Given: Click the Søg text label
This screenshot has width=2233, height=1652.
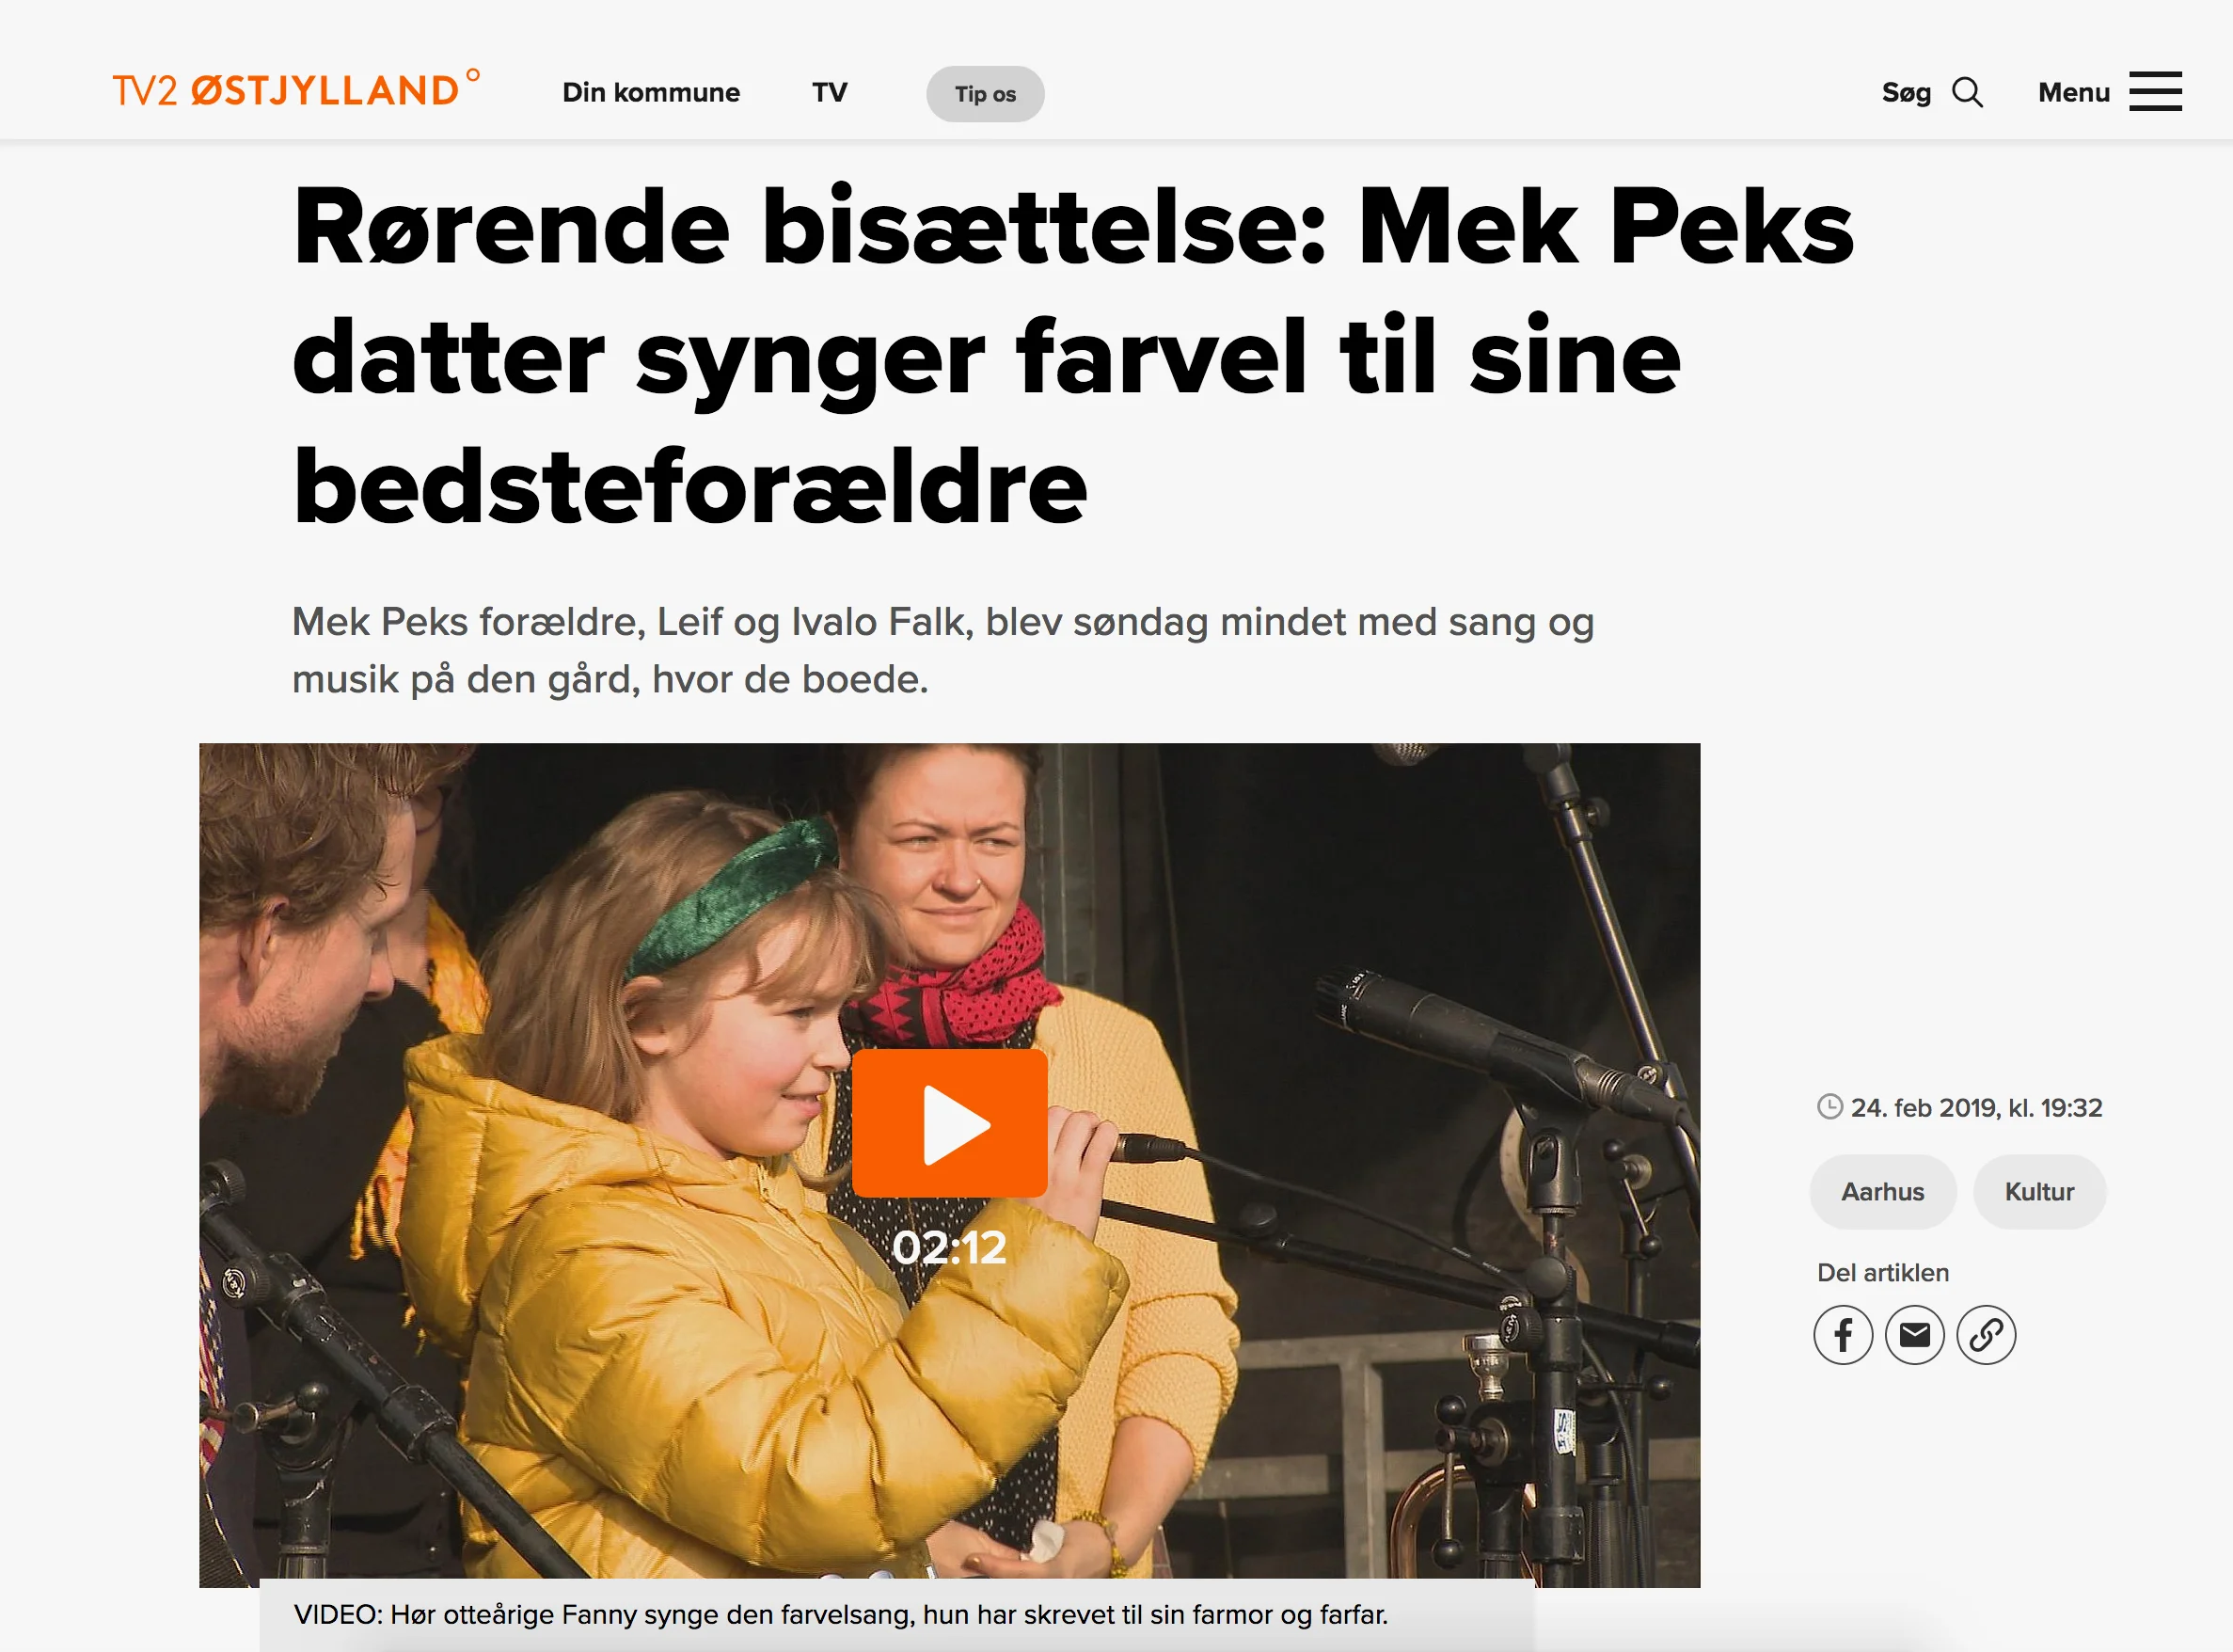Looking at the screenshot, I should pos(1907,93).
